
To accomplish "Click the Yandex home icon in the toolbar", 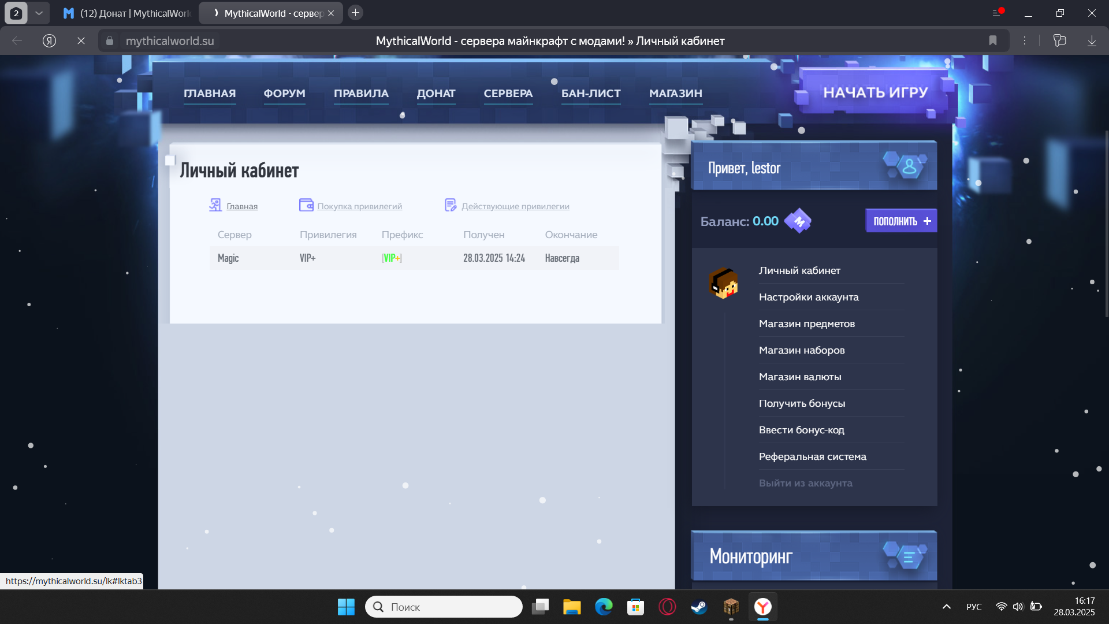I will (49, 40).
